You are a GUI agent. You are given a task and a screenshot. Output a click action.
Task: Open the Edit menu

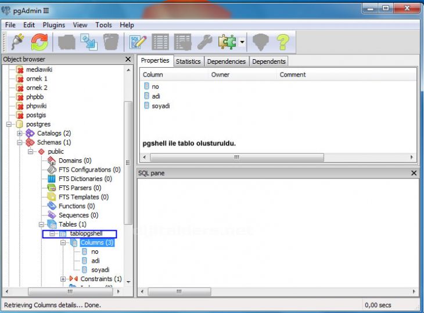point(29,25)
